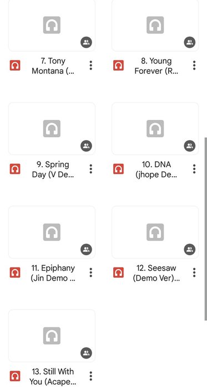The height and width of the screenshot is (389, 207).
Task: Select the 9. Spring Day file name
Action: click(x=53, y=169)
